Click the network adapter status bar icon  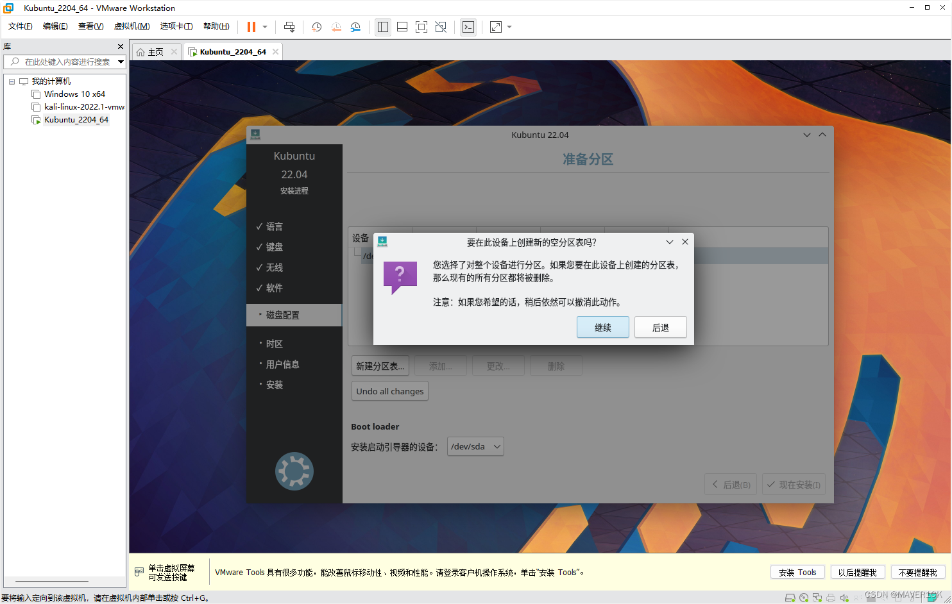pos(817,598)
